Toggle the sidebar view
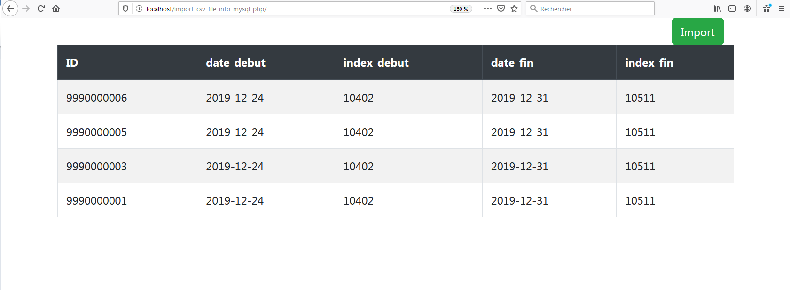 [732, 8]
